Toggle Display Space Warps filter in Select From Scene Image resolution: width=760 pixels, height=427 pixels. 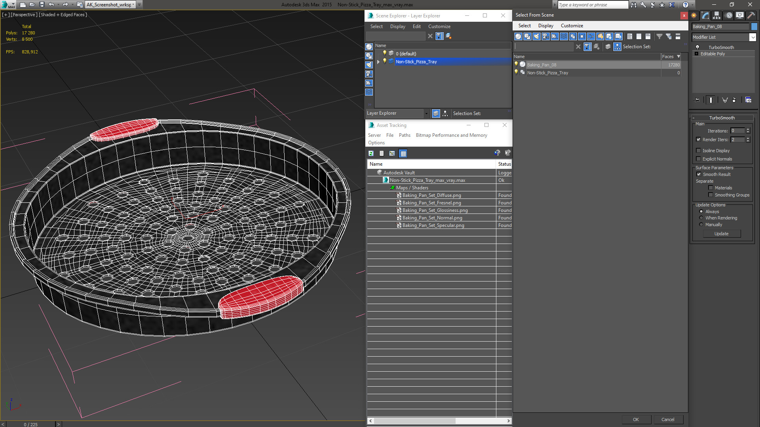(564, 36)
